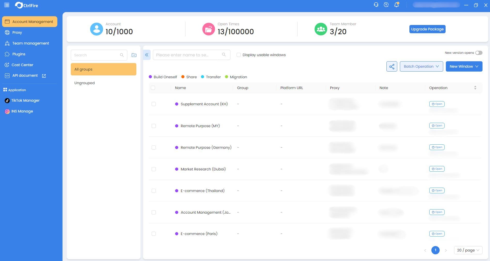Enable Display usable windows
490x261 pixels.
(x=238, y=55)
